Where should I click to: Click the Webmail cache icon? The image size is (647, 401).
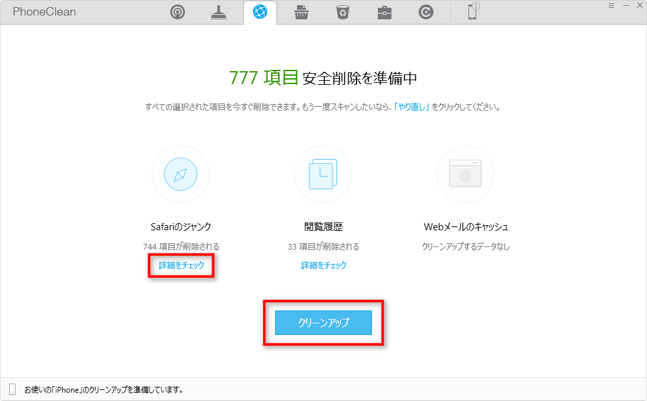pyautogui.click(x=465, y=174)
